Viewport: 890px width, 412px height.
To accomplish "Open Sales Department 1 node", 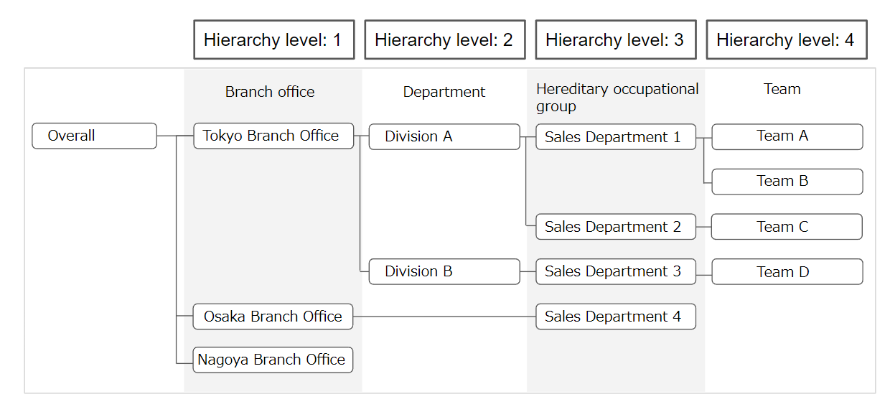I will coord(615,136).
